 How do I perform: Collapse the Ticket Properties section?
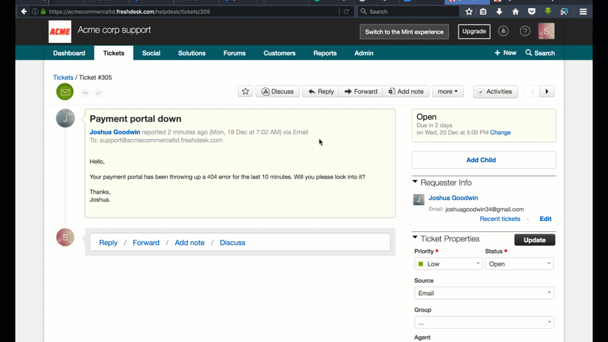[415, 237]
